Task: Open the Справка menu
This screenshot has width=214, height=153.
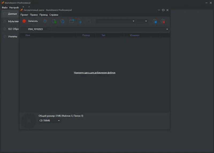Action: (54, 15)
